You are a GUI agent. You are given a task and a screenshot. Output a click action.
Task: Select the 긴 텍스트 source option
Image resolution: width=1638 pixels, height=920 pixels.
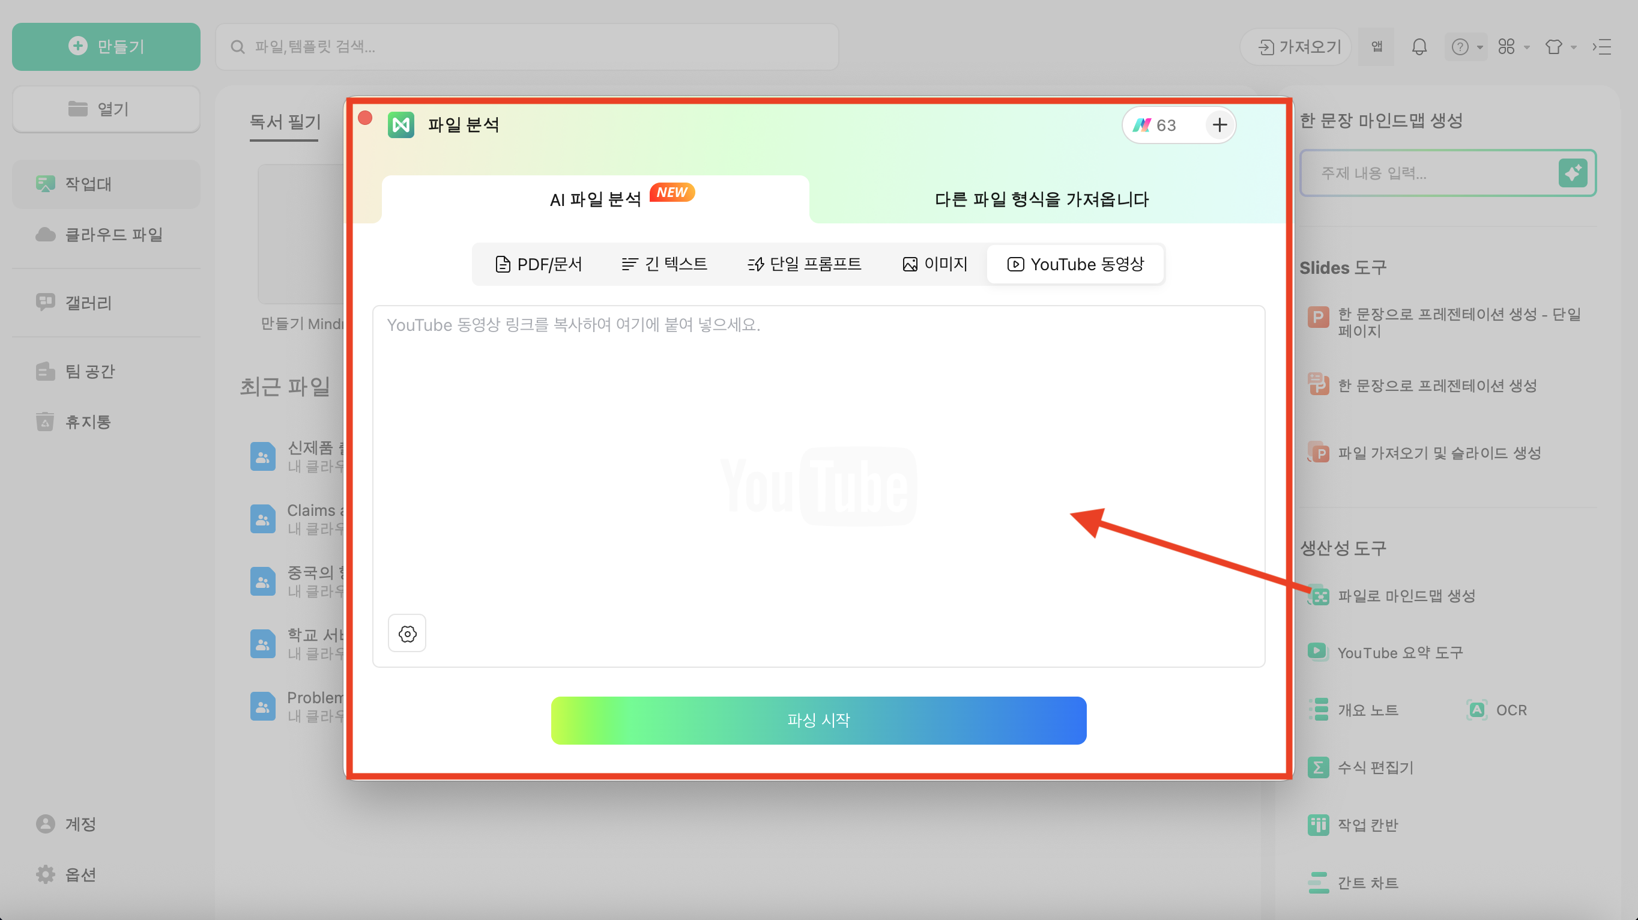[664, 264]
